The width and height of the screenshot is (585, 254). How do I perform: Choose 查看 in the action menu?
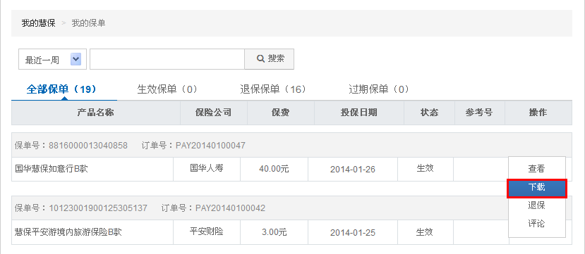[536, 169]
